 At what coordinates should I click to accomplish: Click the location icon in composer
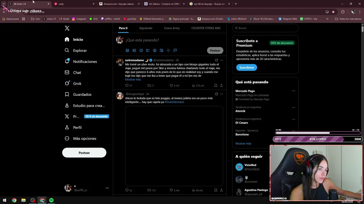point(168,50)
